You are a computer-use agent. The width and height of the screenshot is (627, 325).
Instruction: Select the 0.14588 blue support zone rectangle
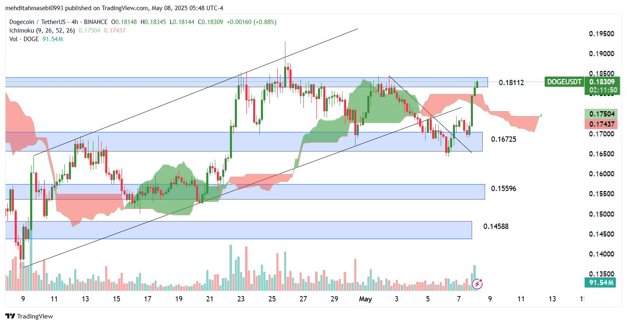[238, 230]
